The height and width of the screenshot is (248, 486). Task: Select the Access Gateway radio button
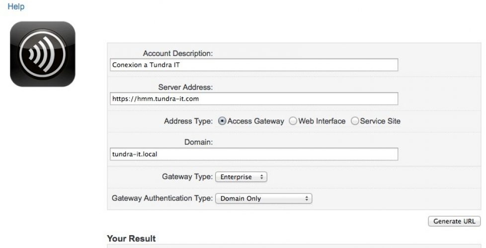pyautogui.click(x=222, y=121)
